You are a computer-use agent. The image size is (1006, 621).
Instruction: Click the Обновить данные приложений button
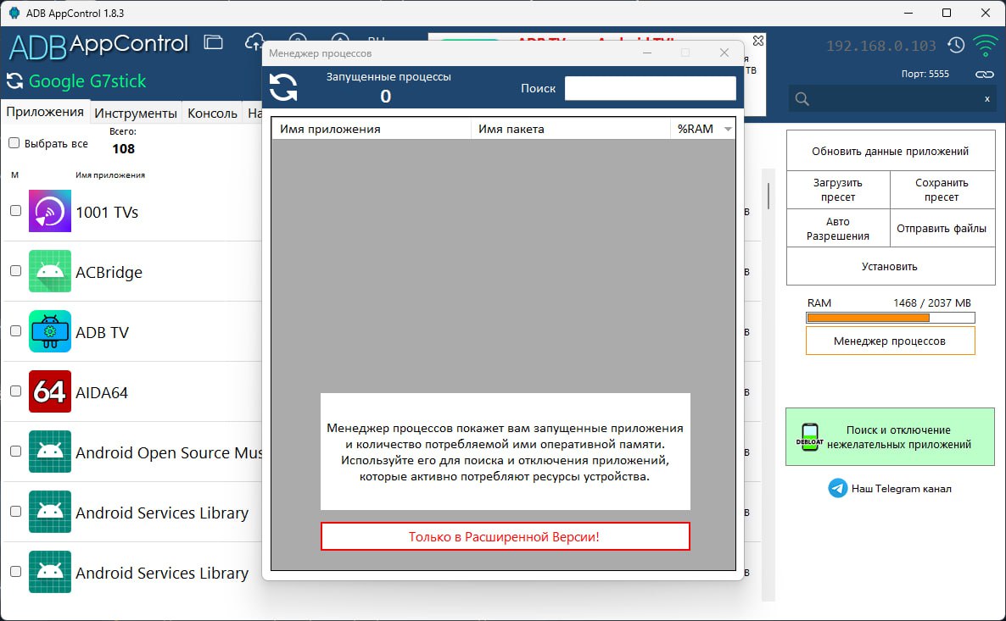pos(891,152)
